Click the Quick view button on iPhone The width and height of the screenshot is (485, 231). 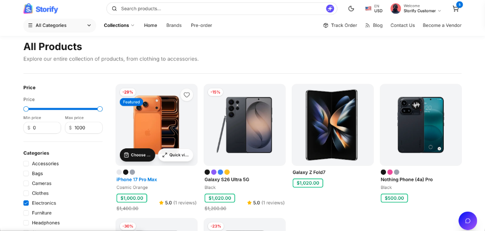(175, 155)
